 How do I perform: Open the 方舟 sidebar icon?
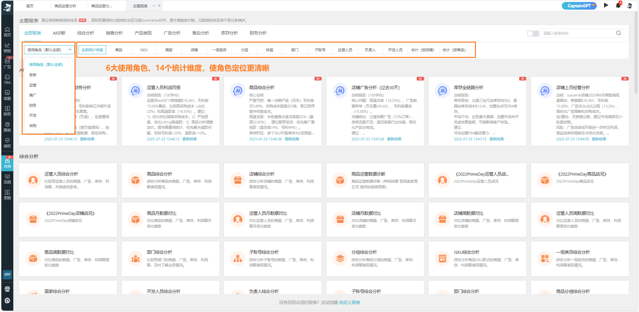click(x=7, y=163)
